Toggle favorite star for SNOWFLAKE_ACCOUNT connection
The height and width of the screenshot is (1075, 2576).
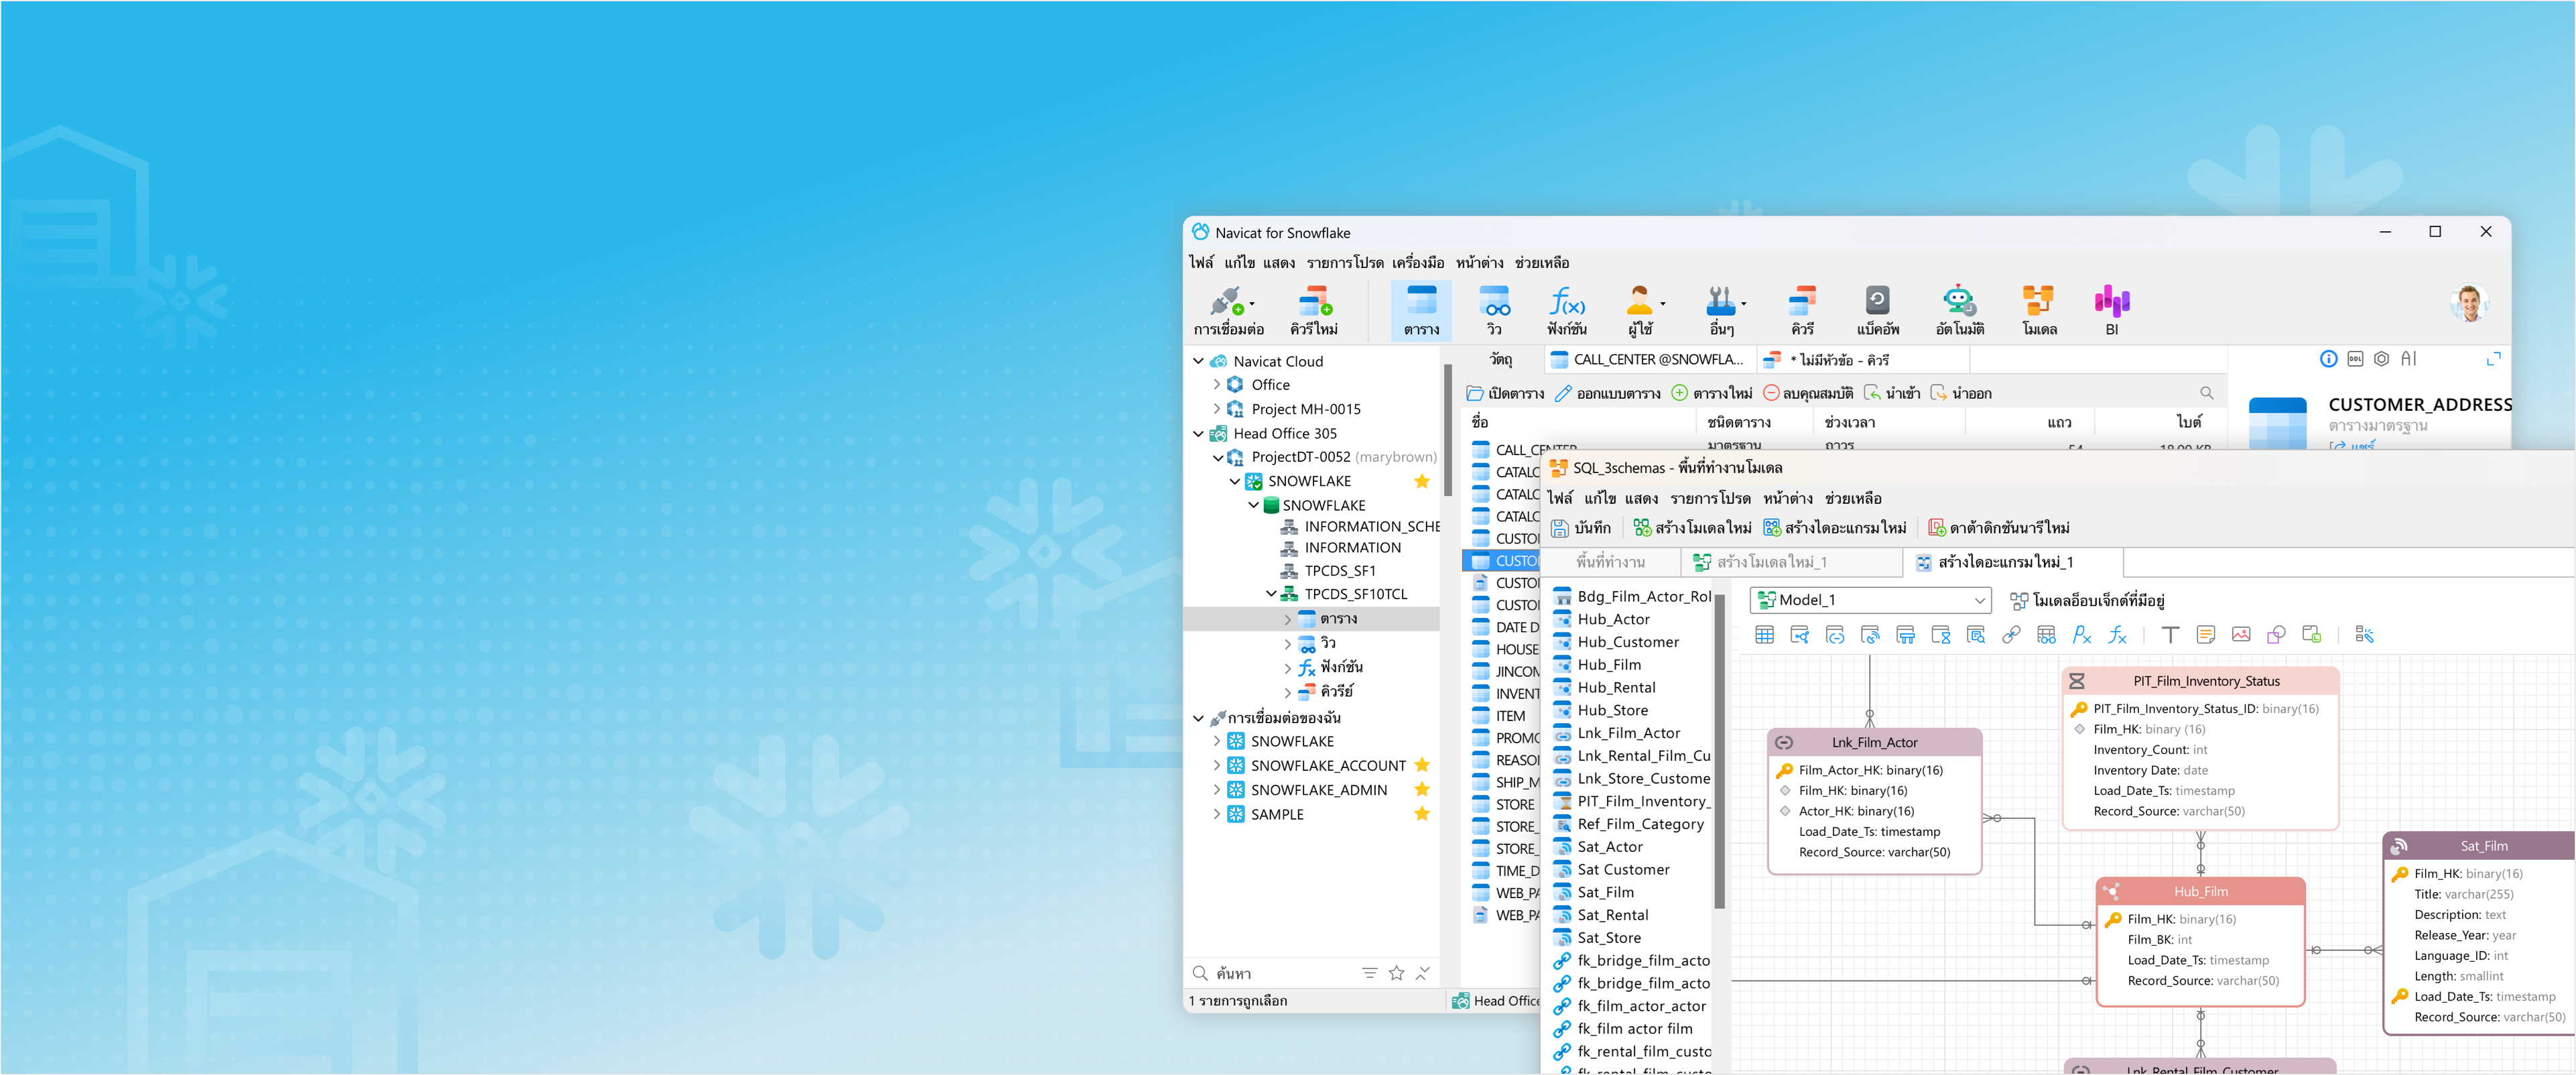pyautogui.click(x=1421, y=765)
